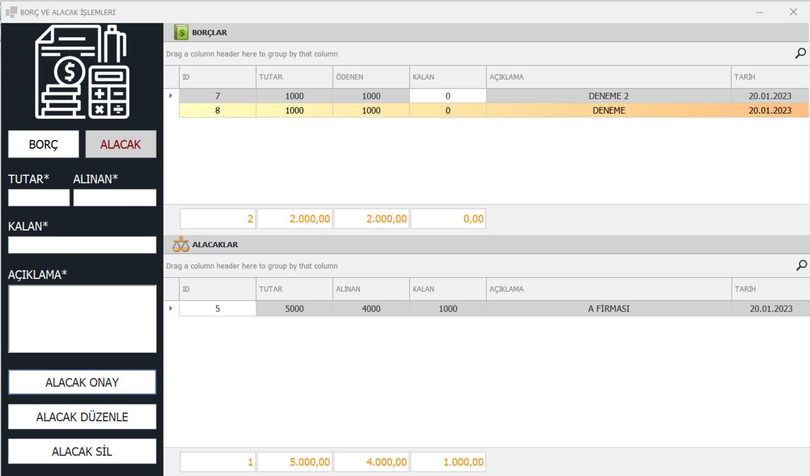Select the DENEME description cell in row 8
This screenshot has height=476, width=810.
(609, 111)
